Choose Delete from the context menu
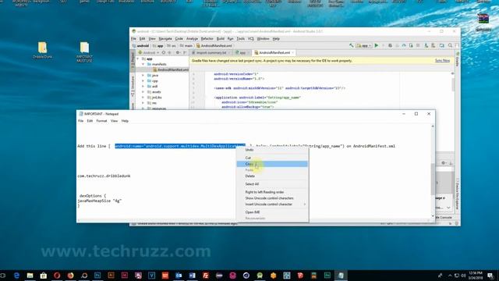The image size is (499, 281). [272, 176]
